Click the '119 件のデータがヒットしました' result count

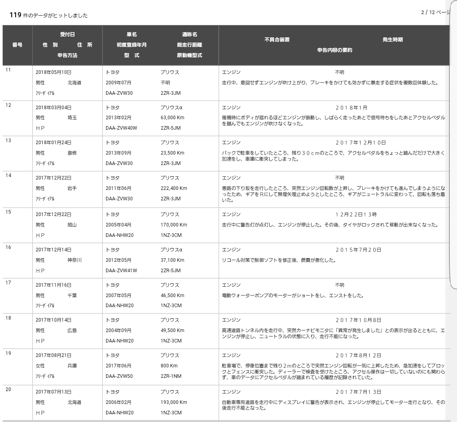48,15
